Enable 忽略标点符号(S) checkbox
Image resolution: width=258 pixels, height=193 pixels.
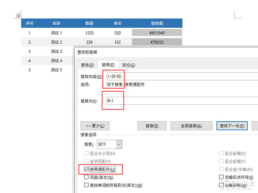[x=221, y=177]
